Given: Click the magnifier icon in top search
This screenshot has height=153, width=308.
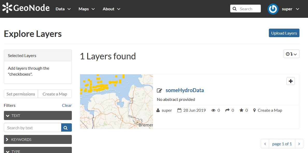Looking at the screenshot, I should coord(234,9).
